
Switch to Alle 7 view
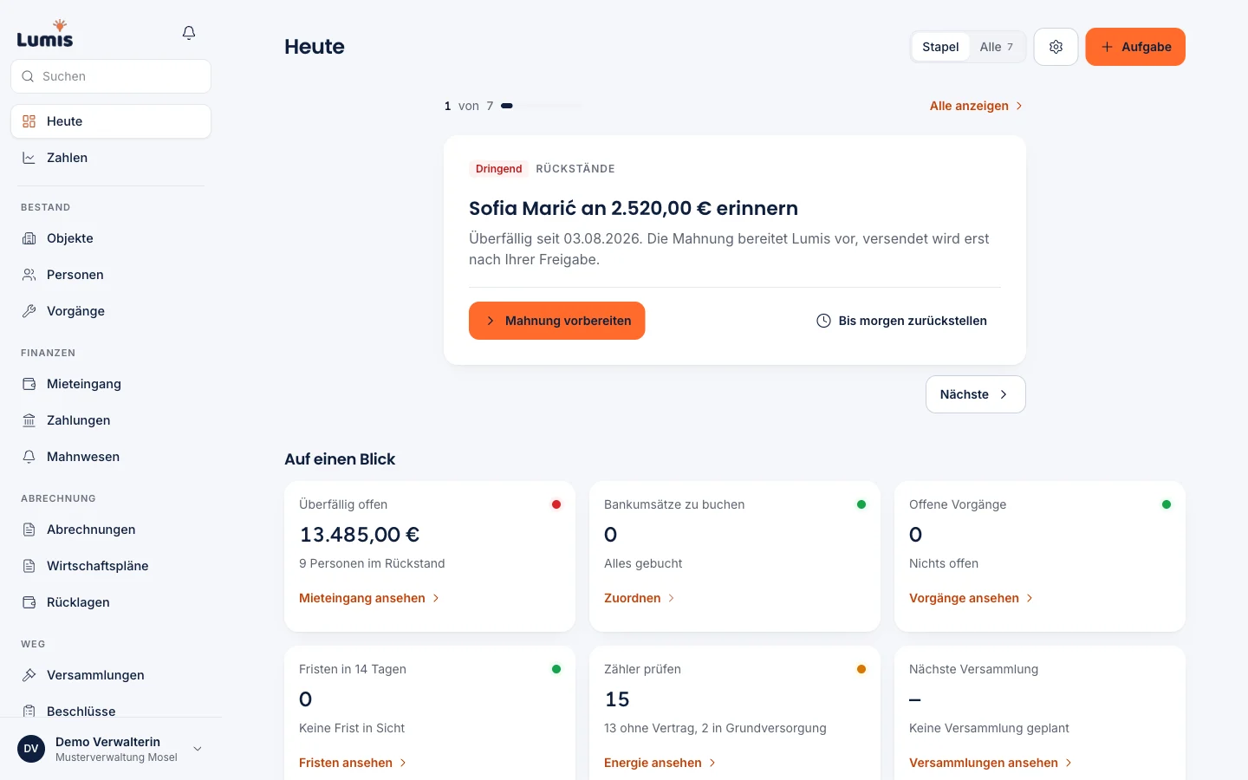(x=997, y=47)
